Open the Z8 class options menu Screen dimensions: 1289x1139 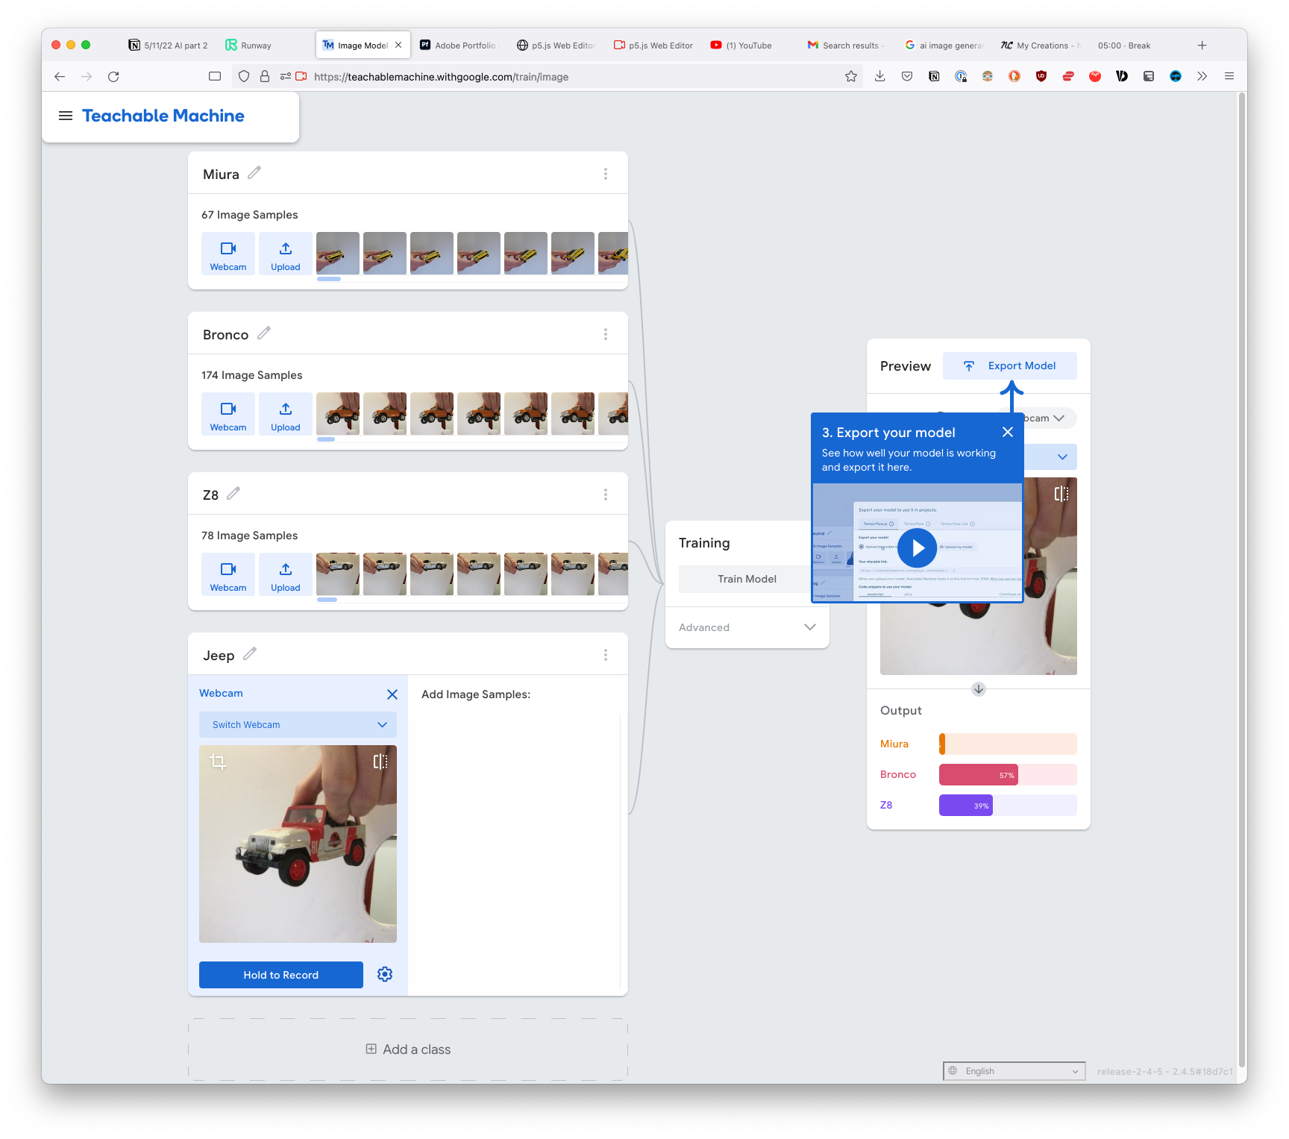tap(606, 495)
